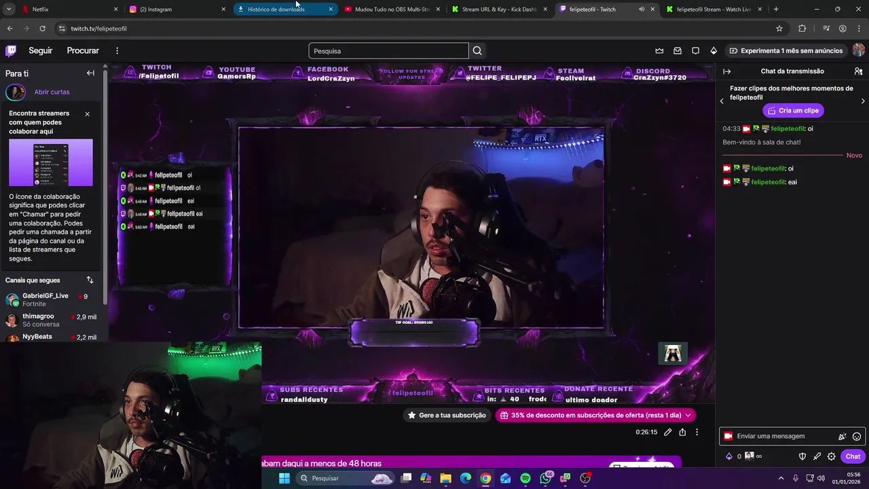Share the stream via share icon
869x489 pixels.
pos(682,432)
